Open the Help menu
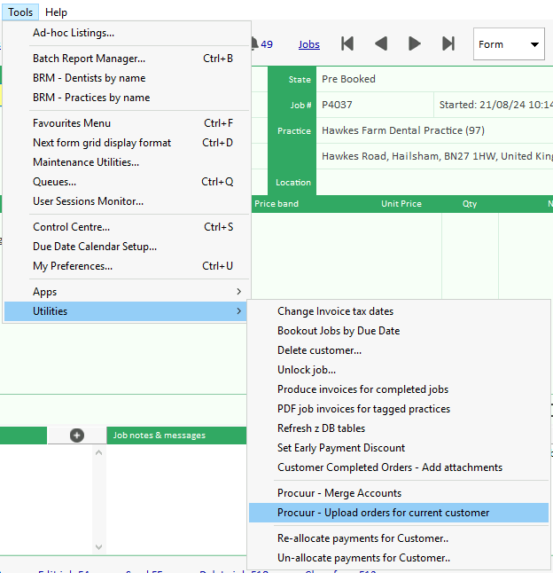553x573 pixels. [x=56, y=12]
